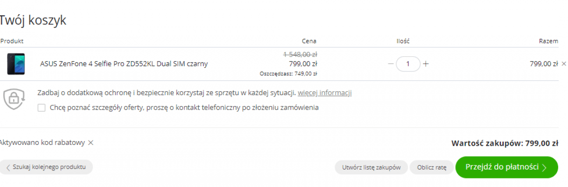568x187 pixels.
Task: Click the crossed-out 1 548,00 zł price
Action: click(x=300, y=54)
